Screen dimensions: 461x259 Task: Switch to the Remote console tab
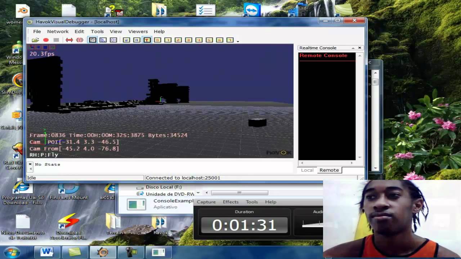coord(329,170)
